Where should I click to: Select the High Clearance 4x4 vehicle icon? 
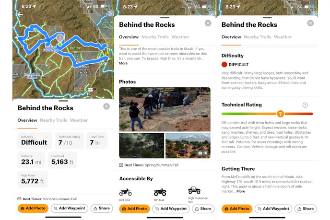click(x=194, y=191)
